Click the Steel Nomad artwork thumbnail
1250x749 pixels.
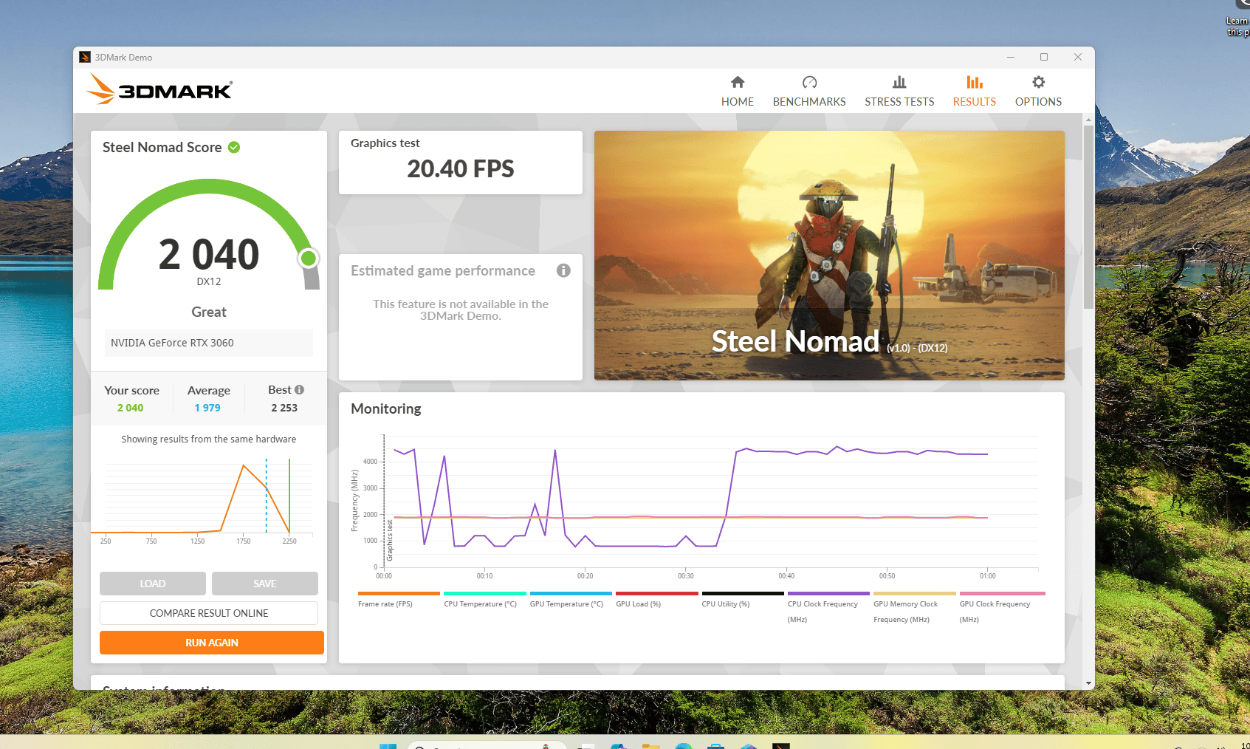829,256
